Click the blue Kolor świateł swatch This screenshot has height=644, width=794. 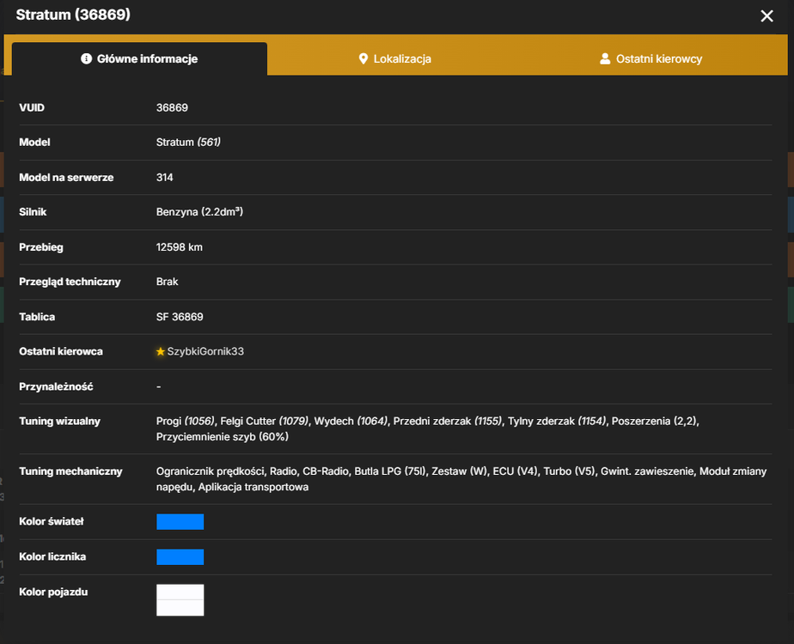coord(180,521)
